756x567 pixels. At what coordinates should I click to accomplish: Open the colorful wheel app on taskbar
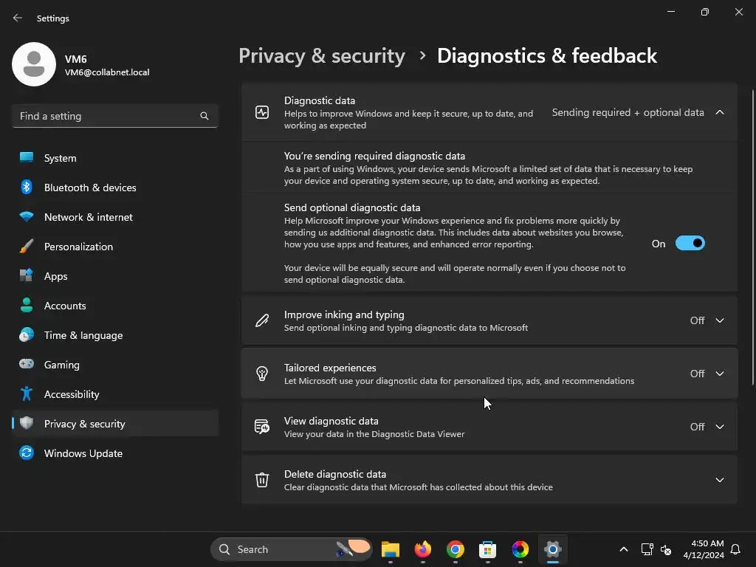click(520, 549)
